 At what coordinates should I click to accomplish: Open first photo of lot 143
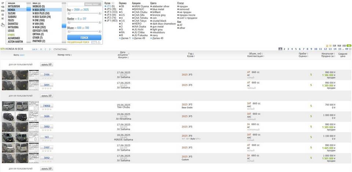pos(8,137)
